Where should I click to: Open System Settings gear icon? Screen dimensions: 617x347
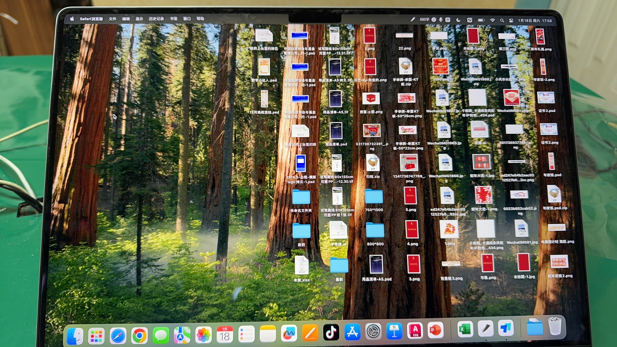tap(373, 331)
